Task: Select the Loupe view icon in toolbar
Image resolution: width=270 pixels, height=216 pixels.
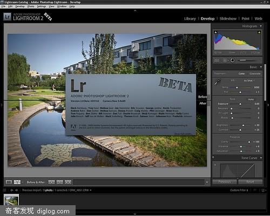Action: [9, 182]
